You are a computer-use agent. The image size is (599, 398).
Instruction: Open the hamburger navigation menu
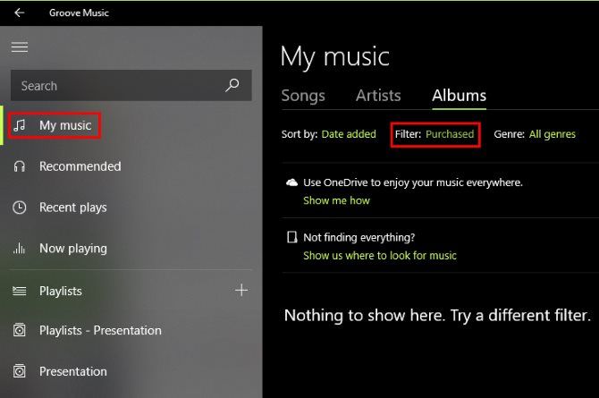click(x=20, y=47)
